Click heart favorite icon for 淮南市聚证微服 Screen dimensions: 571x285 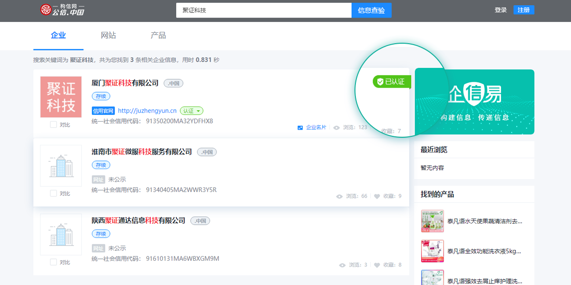click(377, 196)
